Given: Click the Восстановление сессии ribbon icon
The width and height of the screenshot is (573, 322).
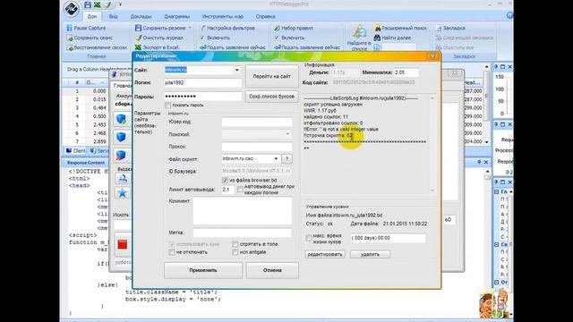Looking at the screenshot, I should [x=70, y=47].
